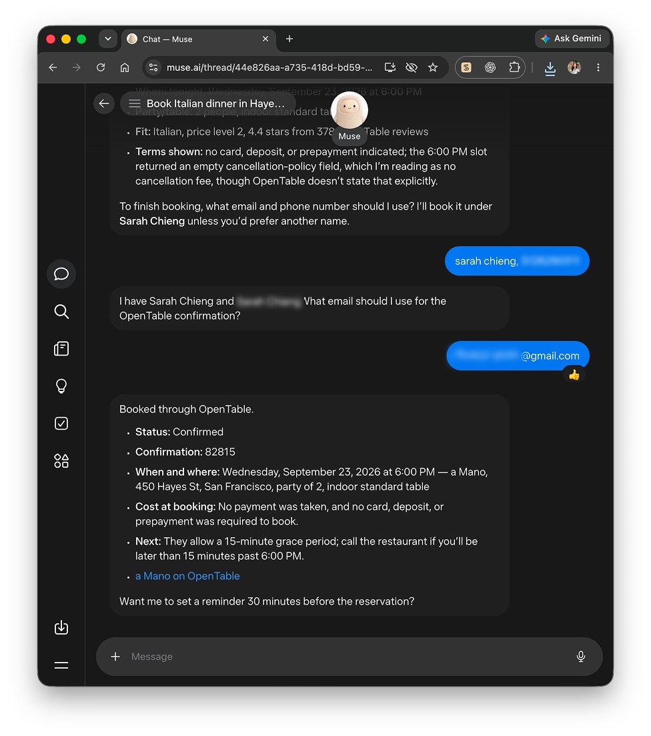651x736 pixels.
Task: Open Chrome's three-dot menu
Action: (598, 67)
